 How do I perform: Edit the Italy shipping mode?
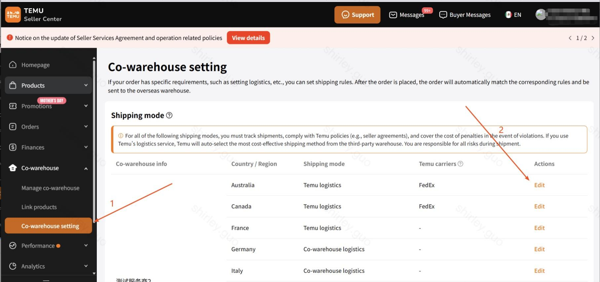(x=539, y=271)
